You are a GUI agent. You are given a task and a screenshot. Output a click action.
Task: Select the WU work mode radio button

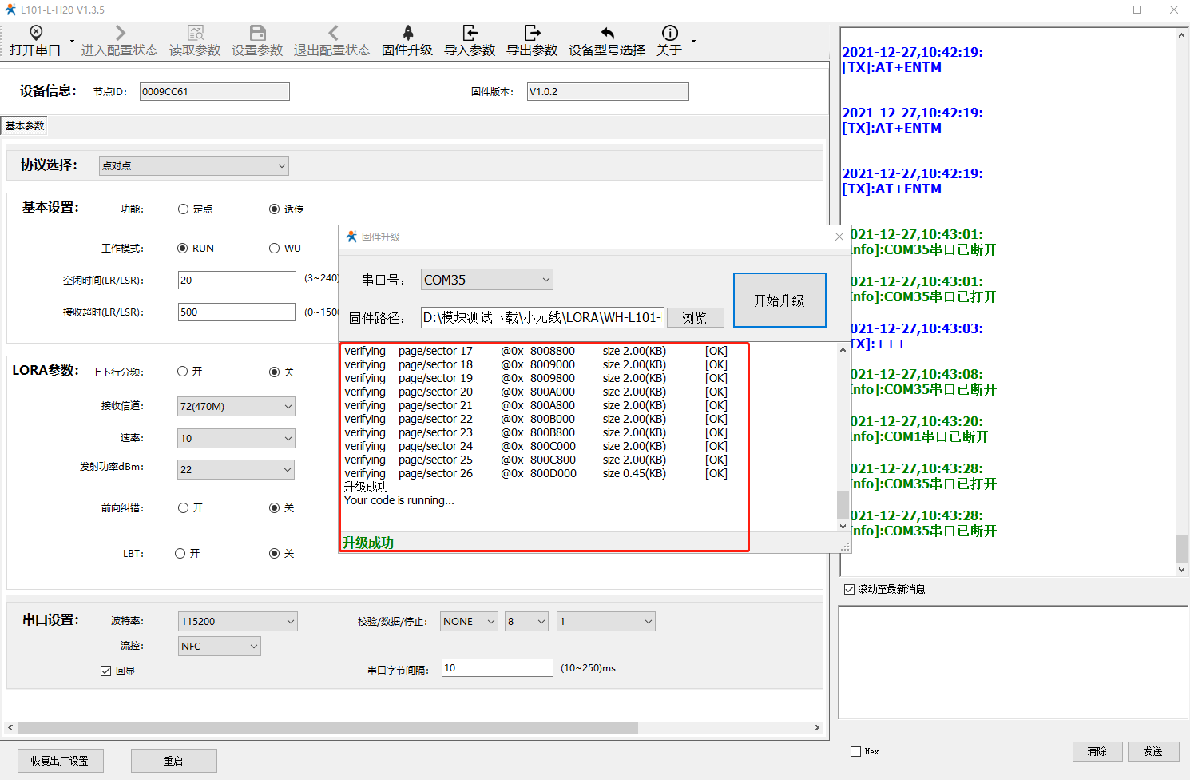275,249
